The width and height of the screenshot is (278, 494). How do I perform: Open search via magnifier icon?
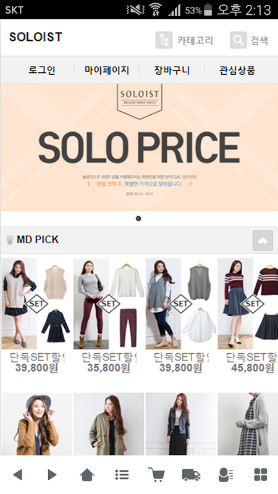pos(238,40)
